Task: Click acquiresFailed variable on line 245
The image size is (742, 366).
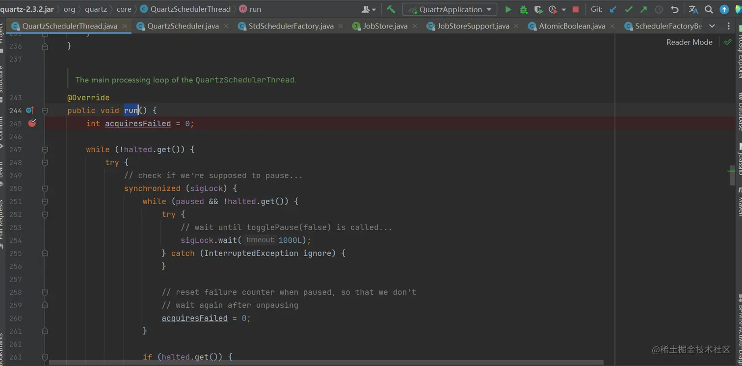Action: coord(138,124)
